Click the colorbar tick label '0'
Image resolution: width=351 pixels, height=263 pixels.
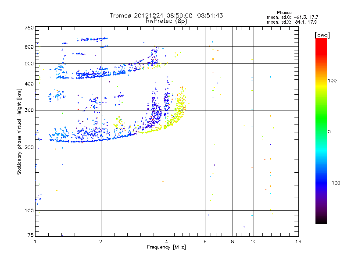[329, 132]
